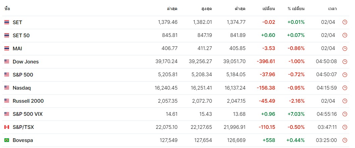Click the Thai flag next to MAI

click(7, 48)
